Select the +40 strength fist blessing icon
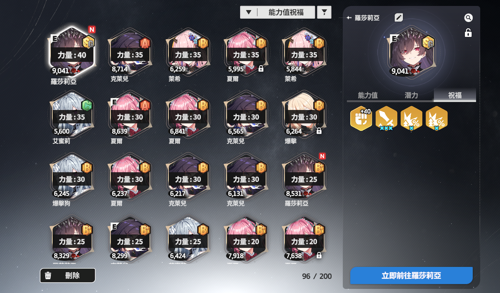 coord(361,119)
